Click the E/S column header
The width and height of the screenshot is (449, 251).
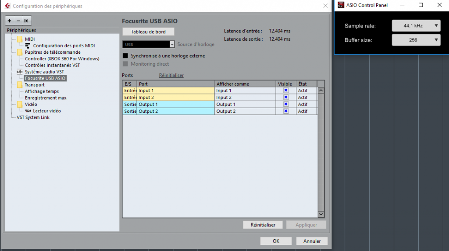click(x=130, y=84)
